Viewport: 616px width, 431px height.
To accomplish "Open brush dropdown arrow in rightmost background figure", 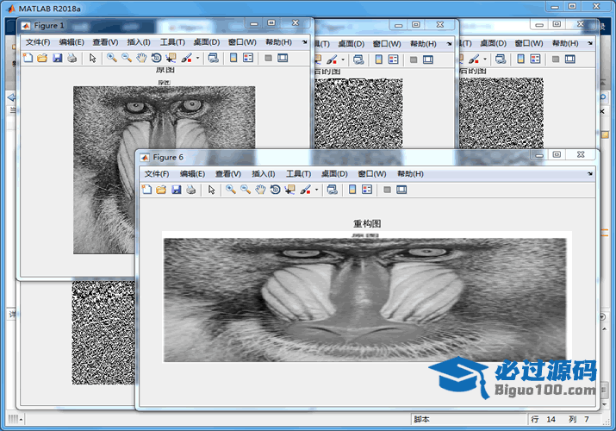I will (x=485, y=59).
